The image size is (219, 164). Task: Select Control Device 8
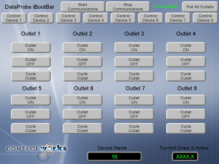tap(205, 18)
